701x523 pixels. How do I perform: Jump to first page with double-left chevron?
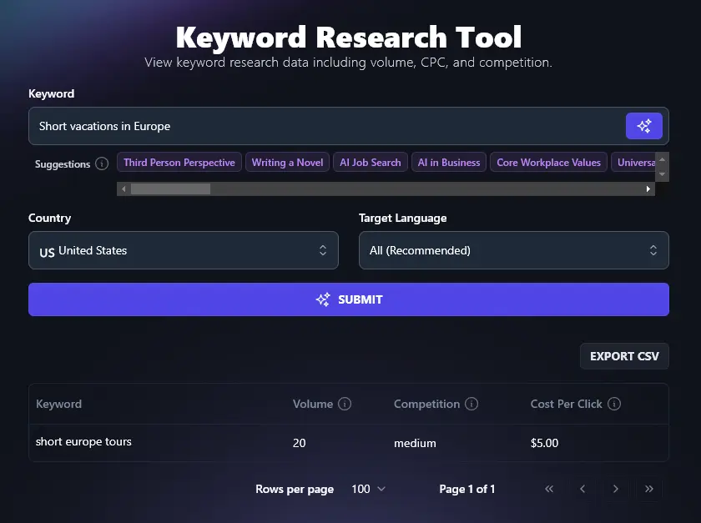(549, 489)
